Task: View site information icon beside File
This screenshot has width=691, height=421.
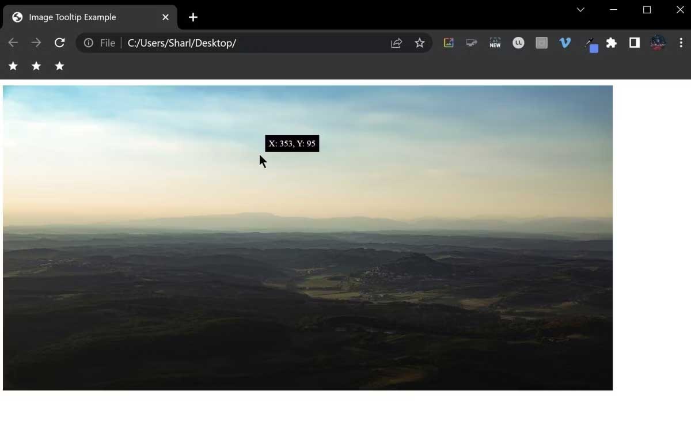Action: click(x=89, y=43)
